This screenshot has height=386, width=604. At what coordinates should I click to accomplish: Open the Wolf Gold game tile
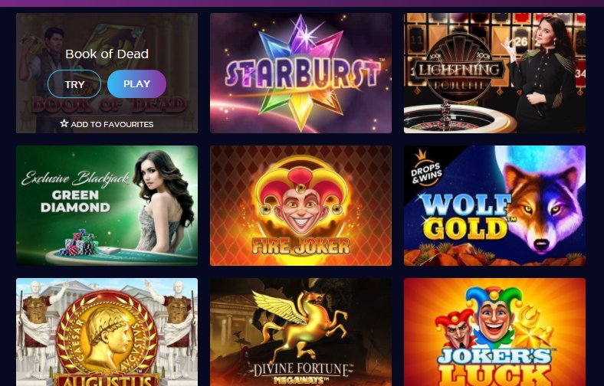(494, 205)
